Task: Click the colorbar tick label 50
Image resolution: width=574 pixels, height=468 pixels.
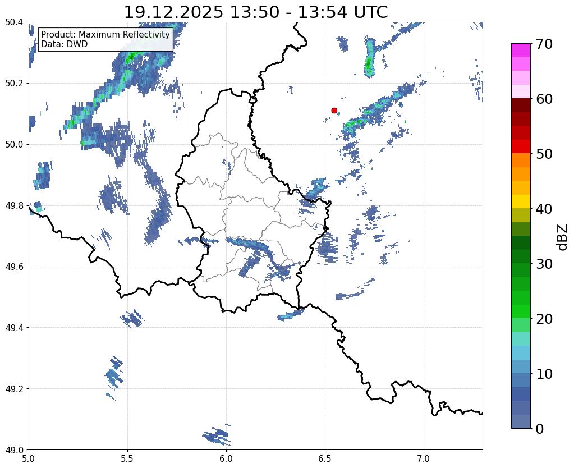Action: click(x=544, y=154)
